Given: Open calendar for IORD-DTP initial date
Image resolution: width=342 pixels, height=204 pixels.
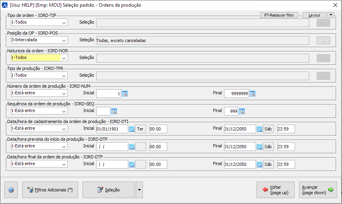Looking at the screenshot, I should click(131, 147).
